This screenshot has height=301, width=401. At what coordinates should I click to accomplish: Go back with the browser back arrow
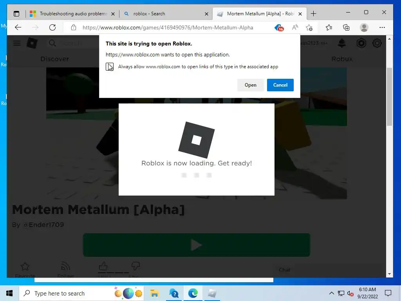pyautogui.click(x=18, y=27)
